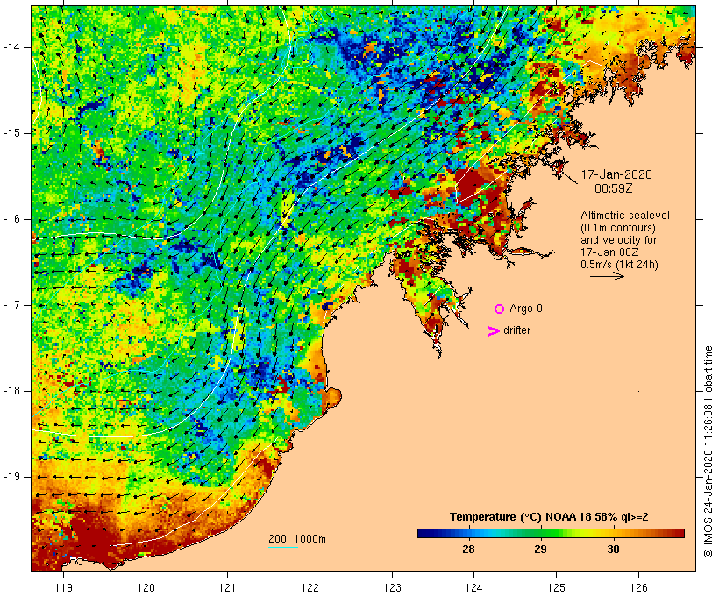This screenshot has height=596, width=719.
Task: Click the colorbar tick label 29
Action: point(540,550)
